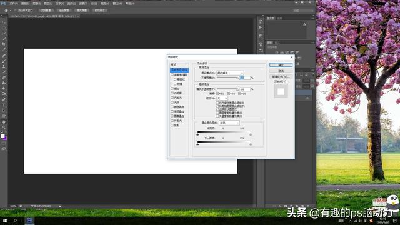Open the 文件 (File) menu
The width and height of the screenshot is (400, 225).
click(13, 4)
